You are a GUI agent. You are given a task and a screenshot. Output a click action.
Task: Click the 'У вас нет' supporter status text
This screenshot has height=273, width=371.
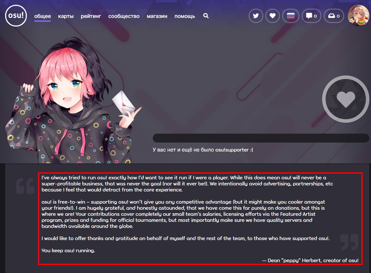[203, 150]
